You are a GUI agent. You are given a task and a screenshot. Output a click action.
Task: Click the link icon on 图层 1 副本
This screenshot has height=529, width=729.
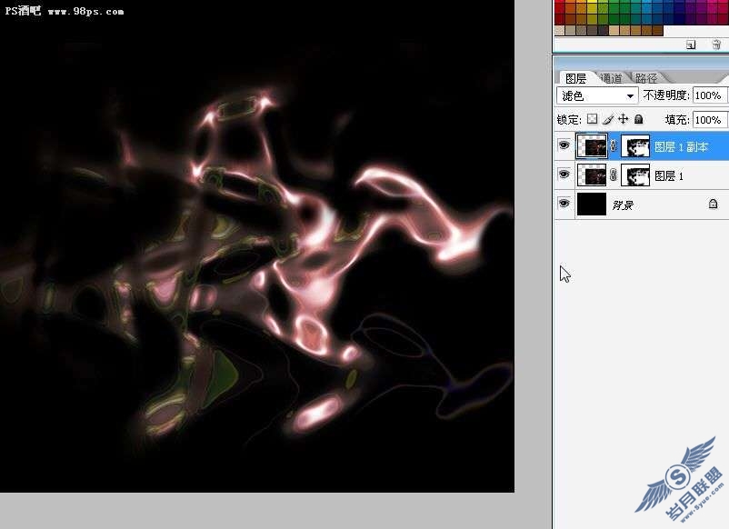614,146
